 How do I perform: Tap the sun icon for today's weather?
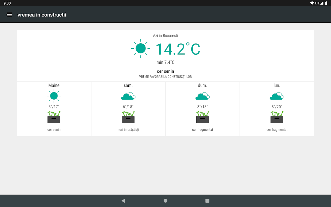[x=141, y=49]
